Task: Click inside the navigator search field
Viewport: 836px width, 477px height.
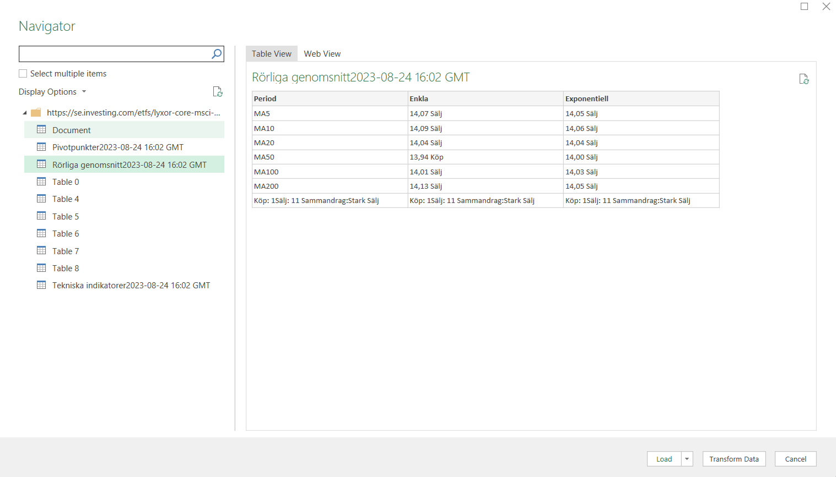Action: 113,54
